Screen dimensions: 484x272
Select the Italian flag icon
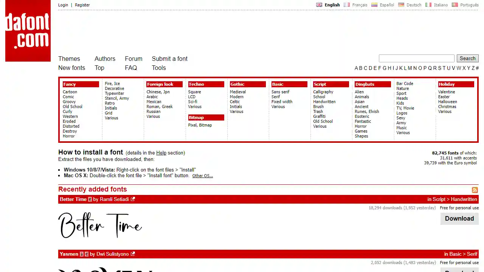tap(428, 5)
